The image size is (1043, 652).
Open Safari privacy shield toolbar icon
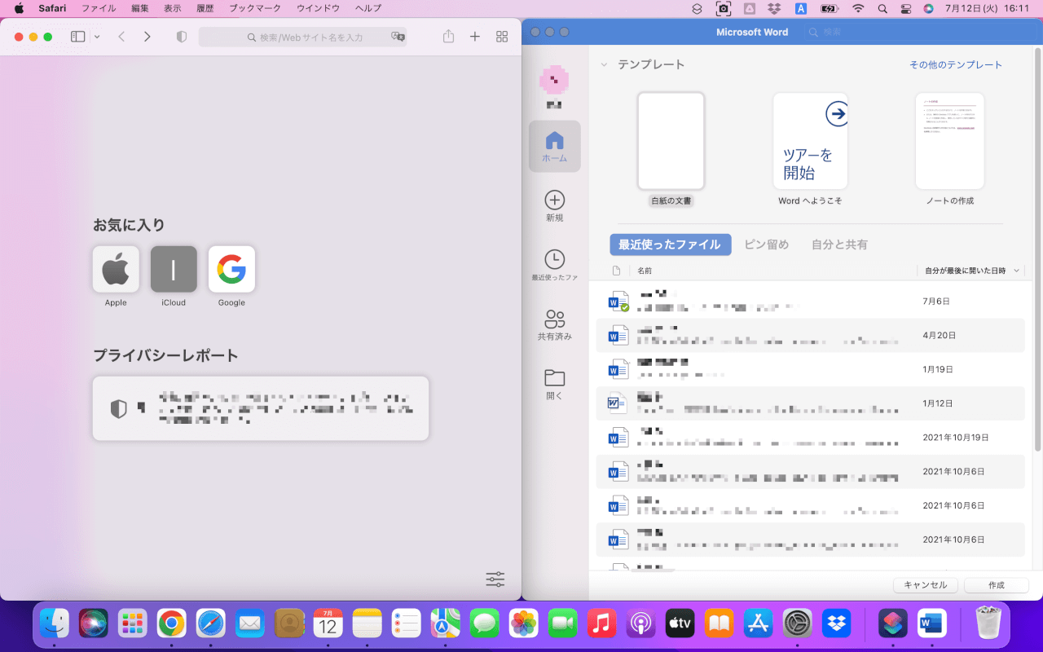[x=182, y=37]
